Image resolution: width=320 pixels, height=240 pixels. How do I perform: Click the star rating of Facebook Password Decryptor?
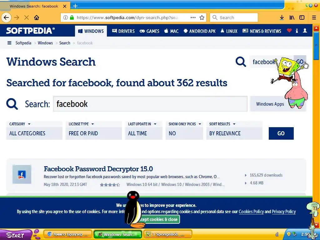[110, 185]
